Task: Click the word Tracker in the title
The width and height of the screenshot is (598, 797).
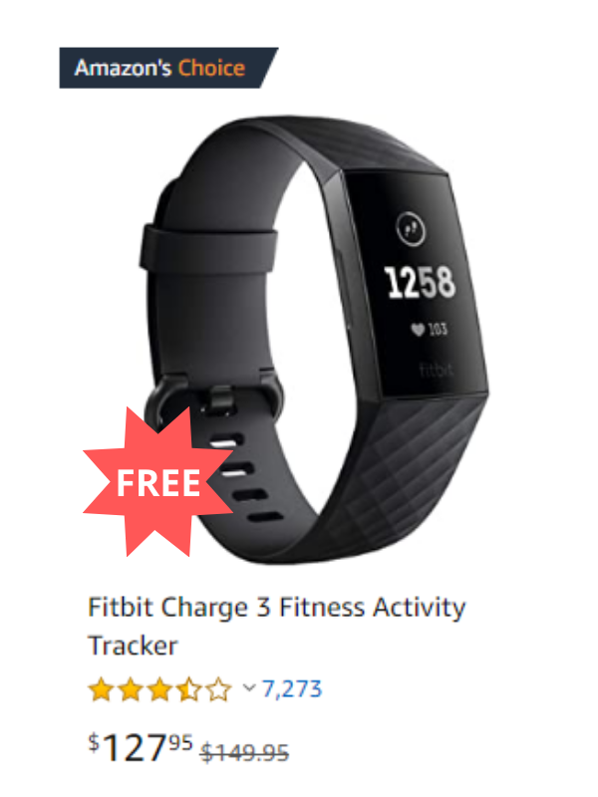Action: point(133,646)
